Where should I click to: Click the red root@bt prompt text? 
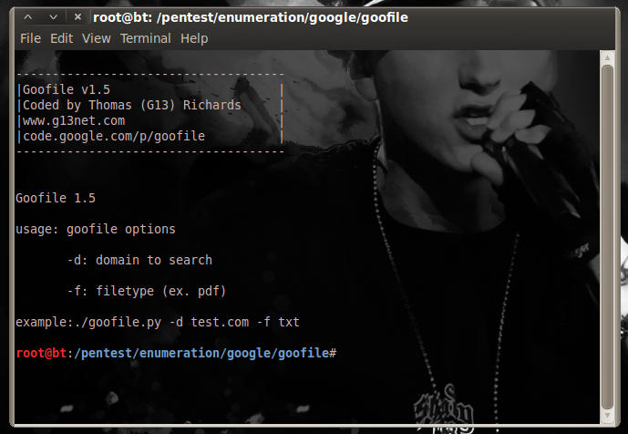pos(41,353)
